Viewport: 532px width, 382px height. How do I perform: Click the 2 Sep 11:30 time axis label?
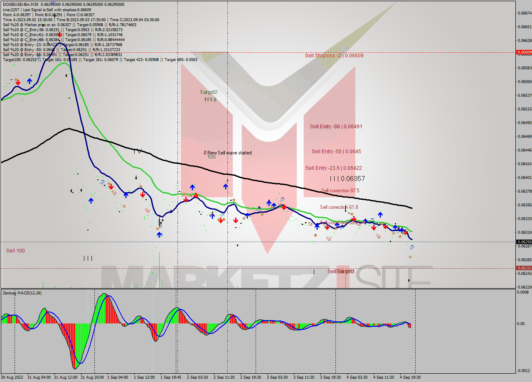point(224,377)
